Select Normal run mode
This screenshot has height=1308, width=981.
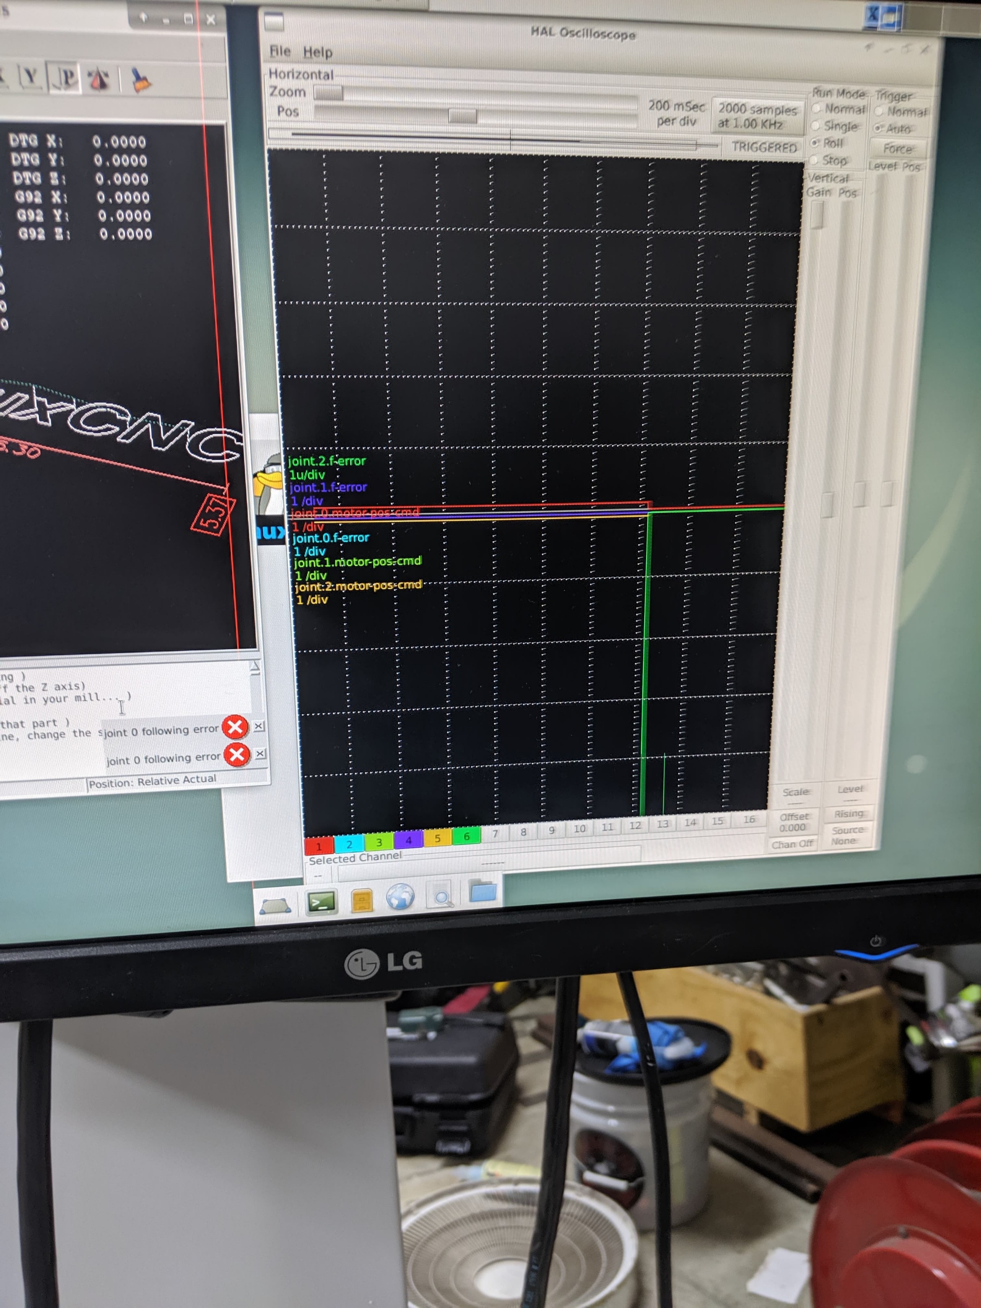click(x=839, y=109)
